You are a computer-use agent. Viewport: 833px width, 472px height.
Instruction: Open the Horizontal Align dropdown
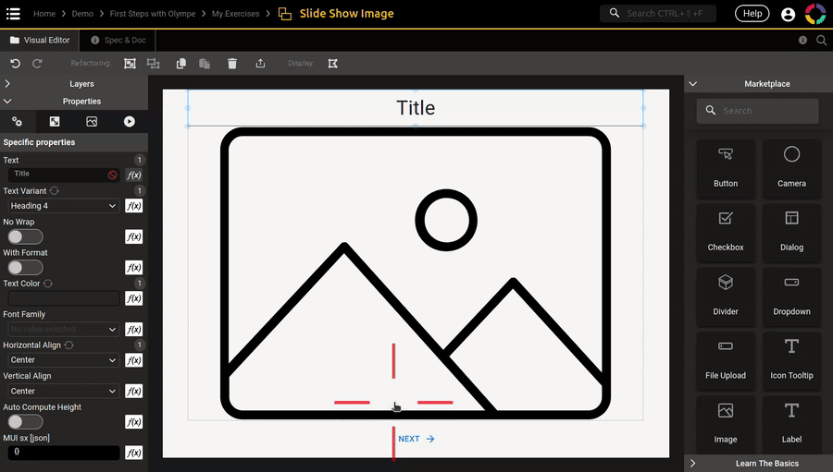(63, 360)
